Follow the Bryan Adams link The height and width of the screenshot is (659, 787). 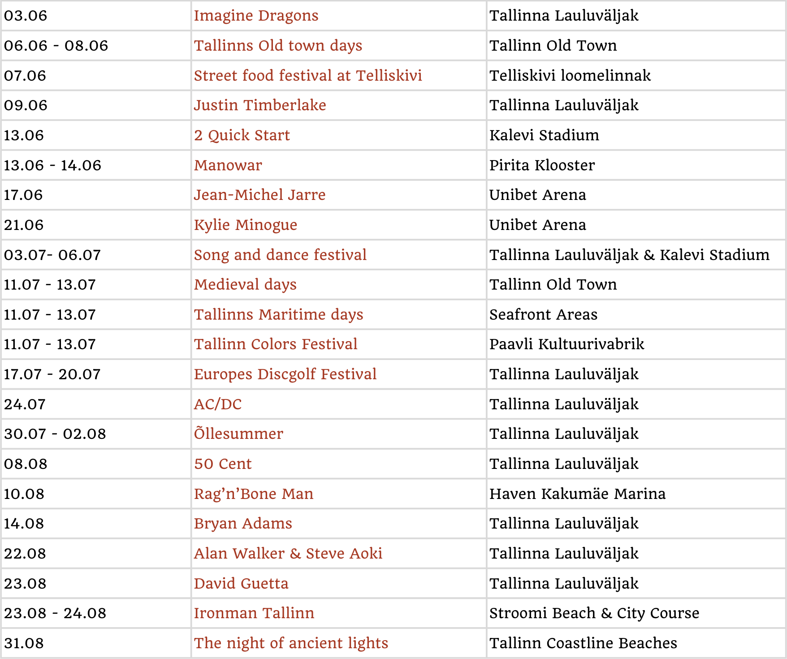pos(243,524)
